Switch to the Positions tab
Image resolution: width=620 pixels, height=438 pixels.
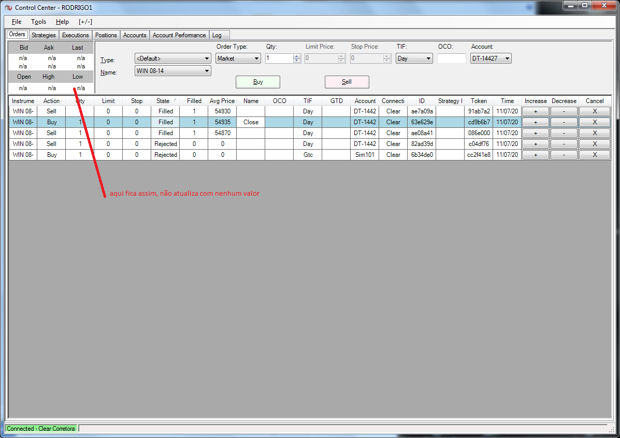(x=106, y=35)
